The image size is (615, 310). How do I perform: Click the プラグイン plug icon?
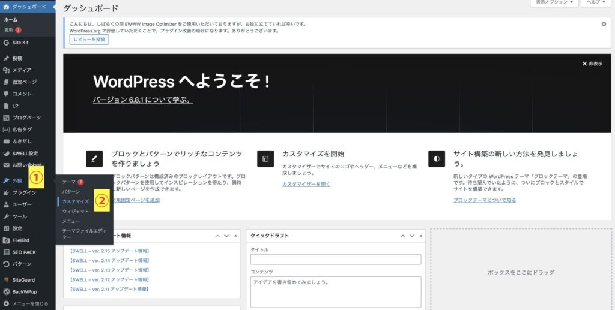6,192
